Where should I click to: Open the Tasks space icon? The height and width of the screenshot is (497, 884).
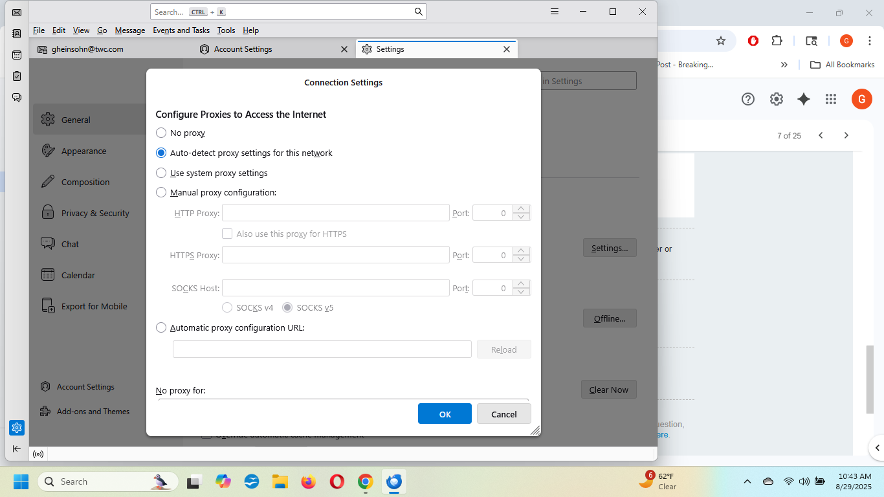[17, 76]
